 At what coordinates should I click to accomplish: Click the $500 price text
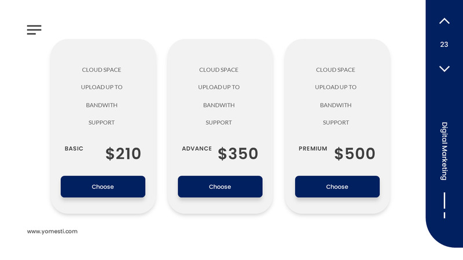click(355, 154)
